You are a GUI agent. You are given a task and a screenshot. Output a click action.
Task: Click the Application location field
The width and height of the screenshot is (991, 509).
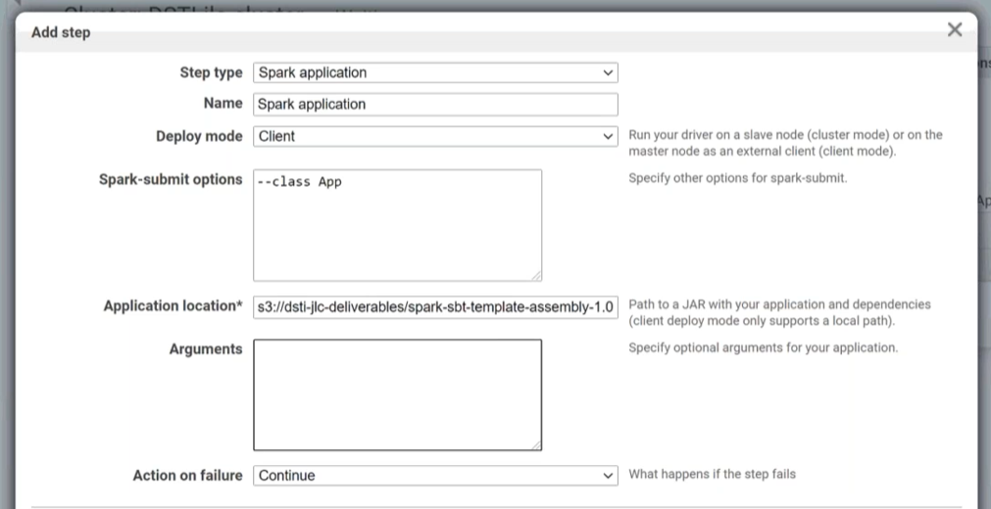pyautogui.click(x=435, y=307)
